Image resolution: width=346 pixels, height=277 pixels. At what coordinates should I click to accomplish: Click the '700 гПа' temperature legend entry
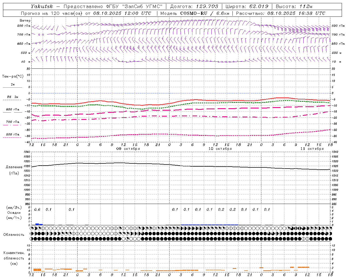pos(13,122)
